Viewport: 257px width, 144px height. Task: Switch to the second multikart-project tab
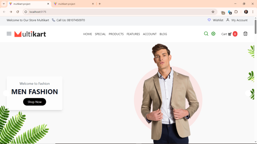[x=72, y=4]
